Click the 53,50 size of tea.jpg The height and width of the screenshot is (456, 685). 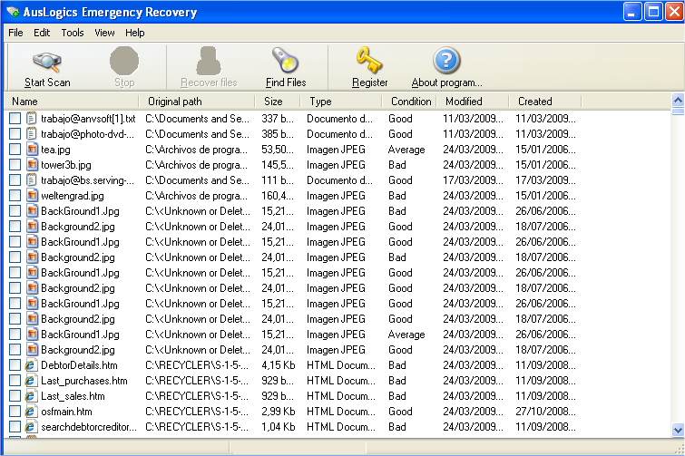(278, 150)
